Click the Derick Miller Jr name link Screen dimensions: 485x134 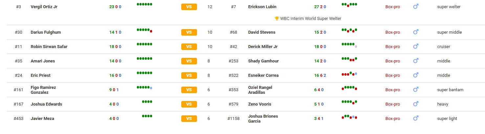(x=263, y=46)
